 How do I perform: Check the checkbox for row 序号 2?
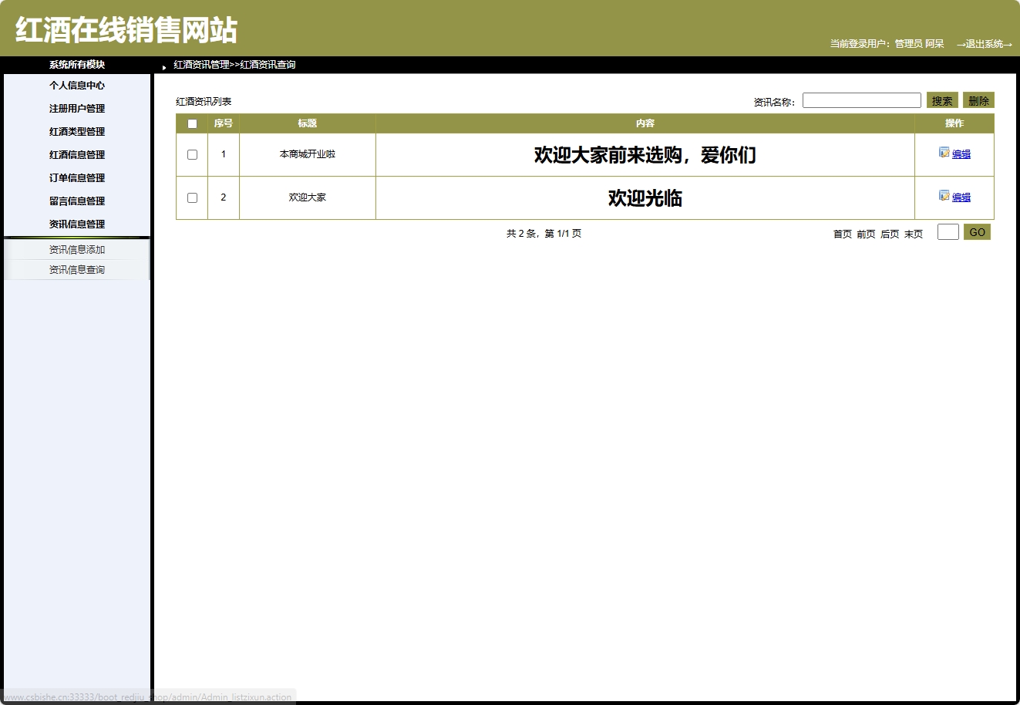pos(192,197)
